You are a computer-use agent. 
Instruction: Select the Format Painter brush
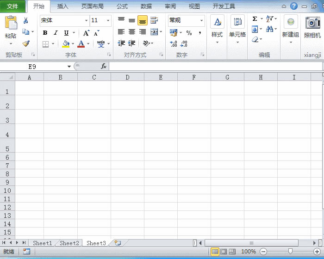click(x=25, y=43)
